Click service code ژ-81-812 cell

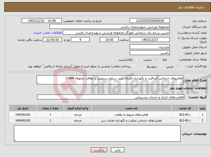[185, 115]
